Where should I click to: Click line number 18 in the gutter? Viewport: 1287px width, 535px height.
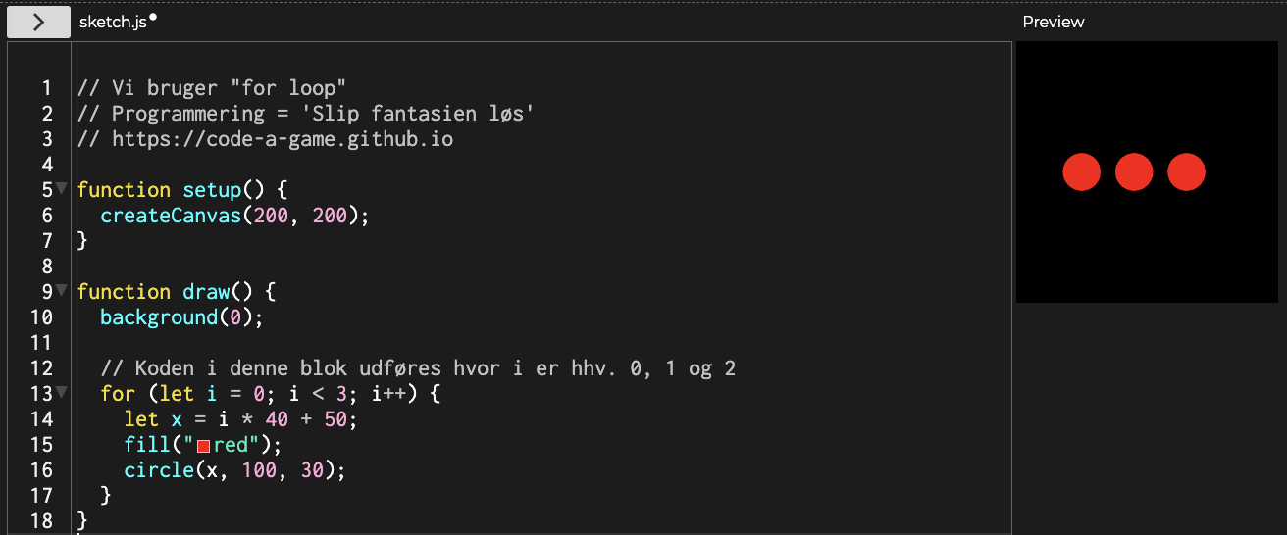pyautogui.click(x=41, y=520)
